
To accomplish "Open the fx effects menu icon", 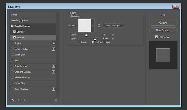I will (13, 100).
